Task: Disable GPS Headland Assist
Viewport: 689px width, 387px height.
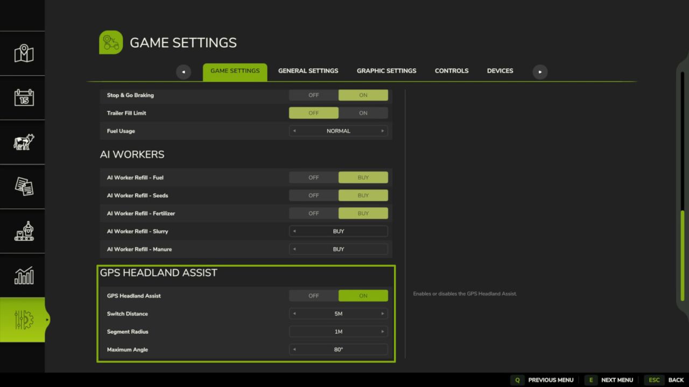Action: click(313, 296)
